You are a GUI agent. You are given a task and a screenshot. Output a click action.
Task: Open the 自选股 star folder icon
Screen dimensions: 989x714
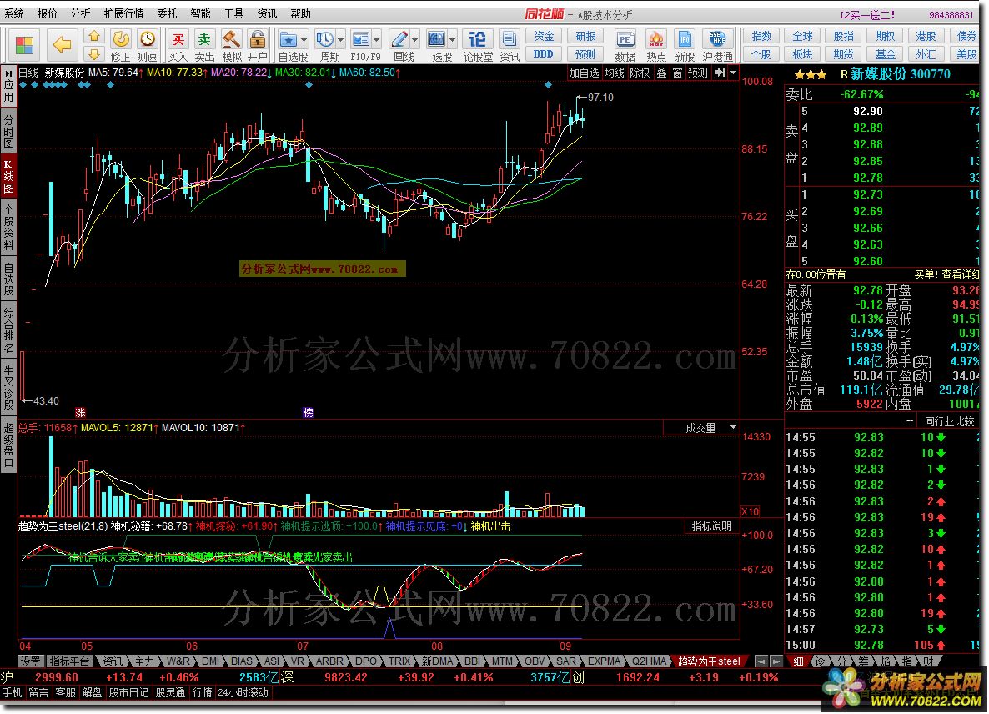[289, 40]
